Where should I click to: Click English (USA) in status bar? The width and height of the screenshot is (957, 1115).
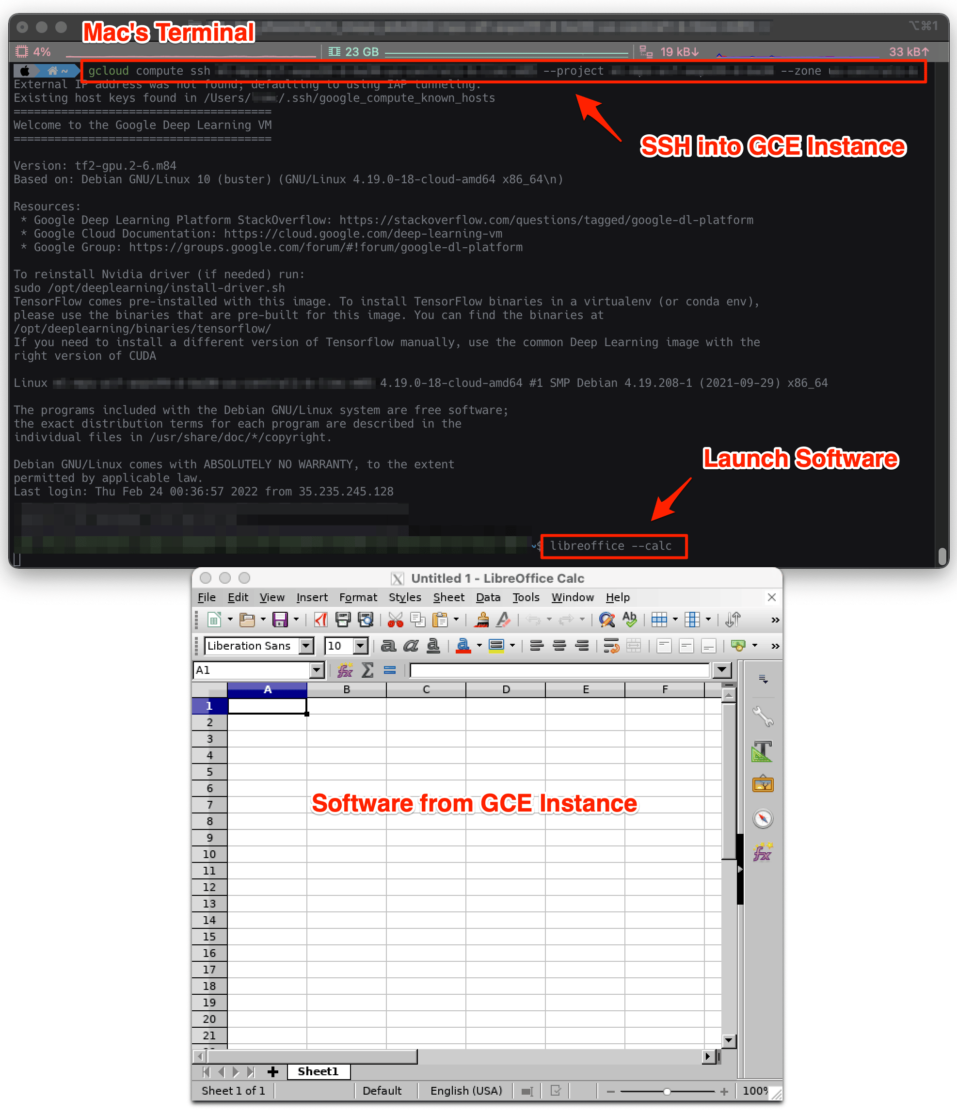pyautogui.click(x=466, y=1091)
